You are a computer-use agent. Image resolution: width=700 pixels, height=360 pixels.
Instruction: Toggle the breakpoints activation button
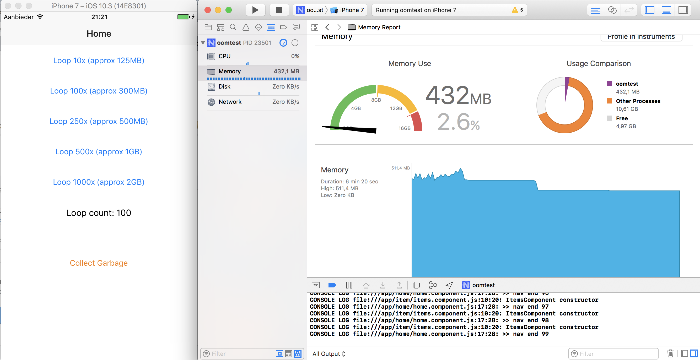(332, 285)
